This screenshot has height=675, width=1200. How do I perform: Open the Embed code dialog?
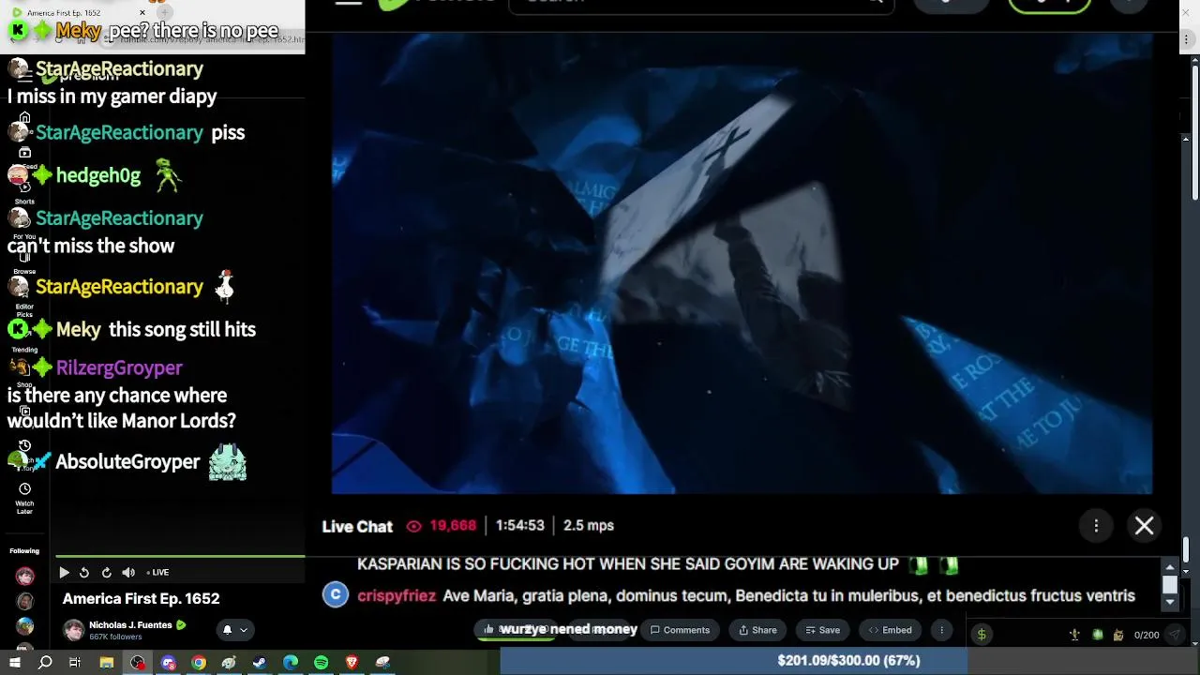point(891,630)
